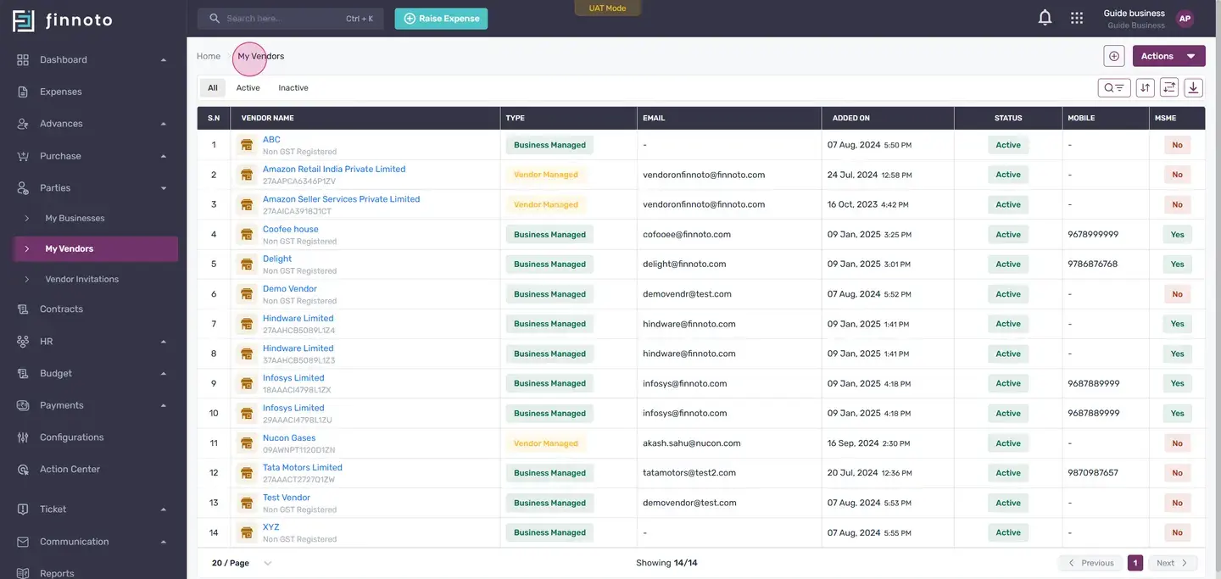Open the 20 / Page size dropdown
This screenshot has width=1221, height=579.
pyautogui.click(x=242, y=563)
